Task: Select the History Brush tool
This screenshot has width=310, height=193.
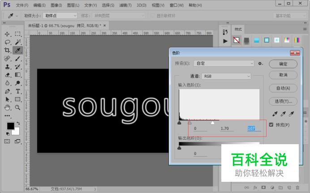Action: point(17,67)
